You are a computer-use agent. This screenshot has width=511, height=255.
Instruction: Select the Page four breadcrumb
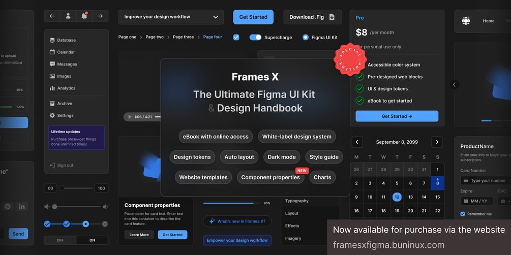213,37
